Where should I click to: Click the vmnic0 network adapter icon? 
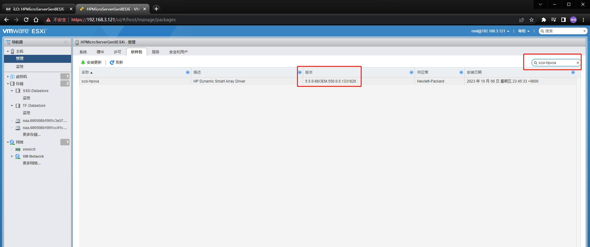pos(18,149)
